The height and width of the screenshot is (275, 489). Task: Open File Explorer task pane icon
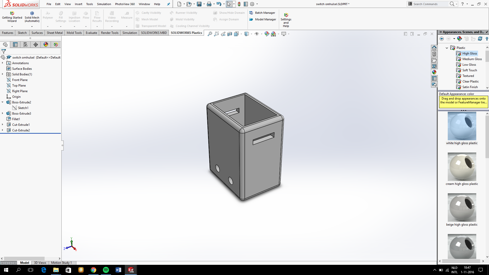(434, 60)
